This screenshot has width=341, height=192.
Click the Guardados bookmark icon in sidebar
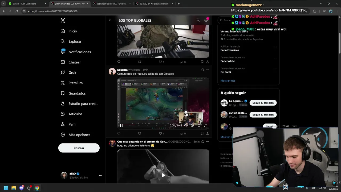pos(63,93)
